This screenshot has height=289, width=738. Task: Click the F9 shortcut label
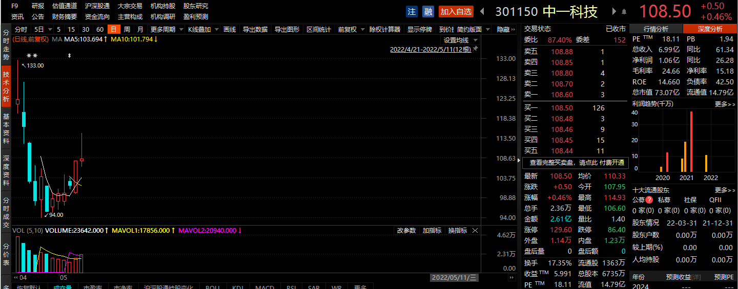[15, 6]
